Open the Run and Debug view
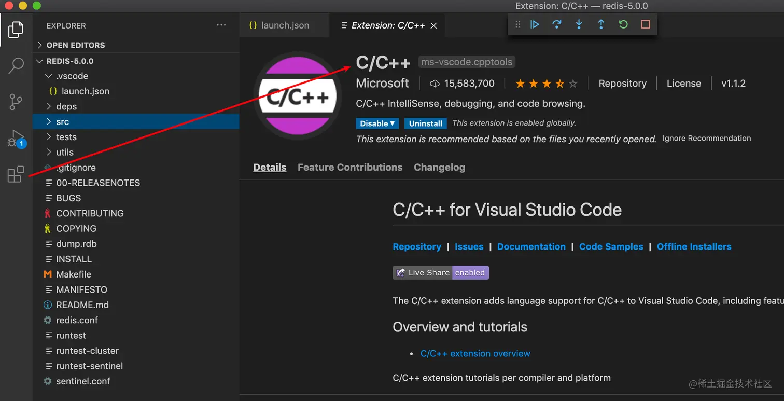The image size is (784, 401). coord(16,139)
